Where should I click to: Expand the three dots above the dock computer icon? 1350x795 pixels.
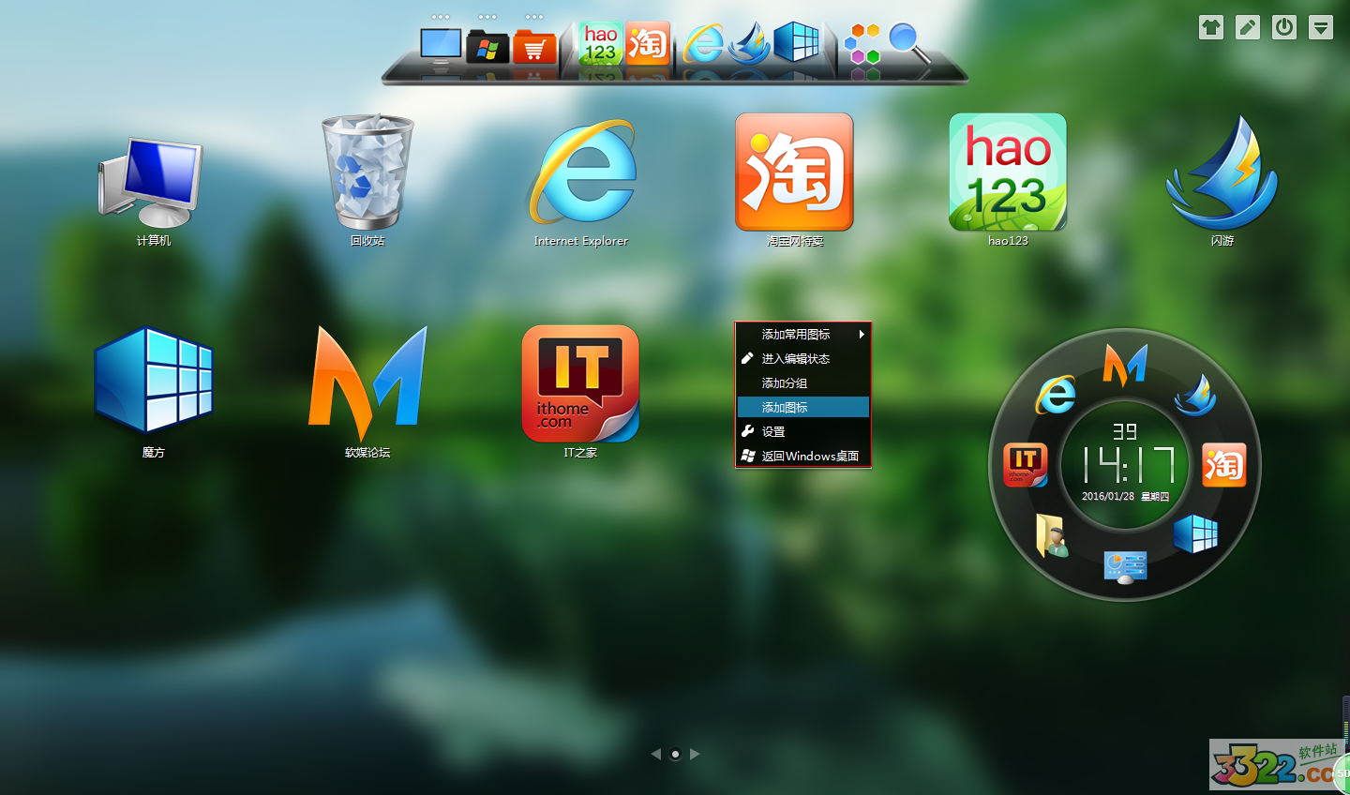(441, 17)
